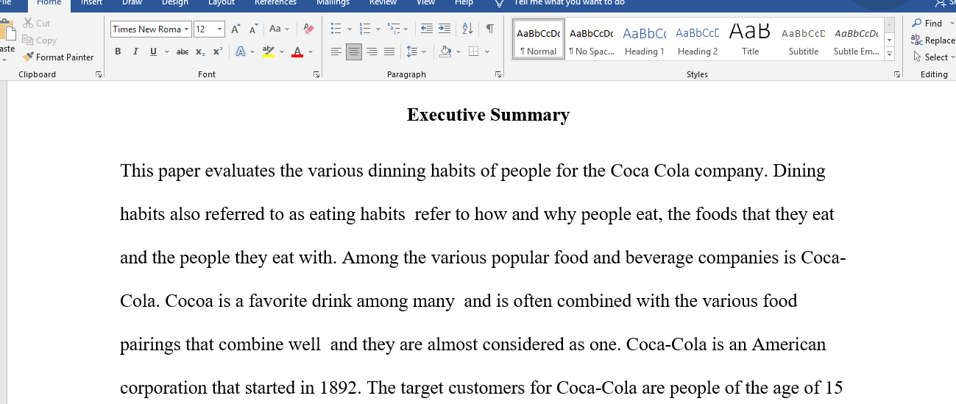956x404 pixels.
Task: Open the Layout tab
Action: pos(222,3)
